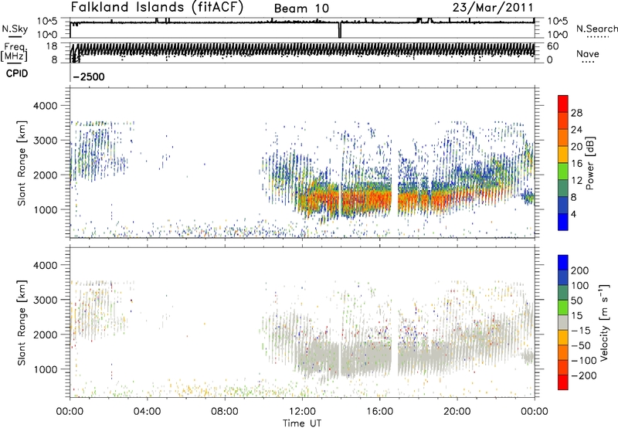This screenshot has height=428, width=618.
Task: Select the "Beam 10" label
Action: 301,8
